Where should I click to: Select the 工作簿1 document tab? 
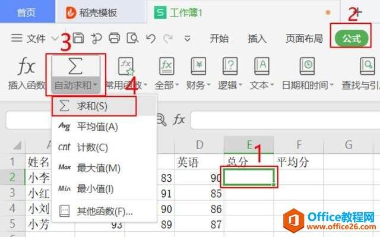pyautogui.click(x=243, y=12)
